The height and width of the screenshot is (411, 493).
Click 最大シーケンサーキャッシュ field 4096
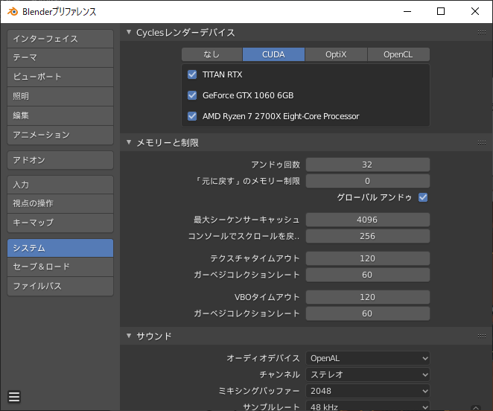tap(368, 220)
